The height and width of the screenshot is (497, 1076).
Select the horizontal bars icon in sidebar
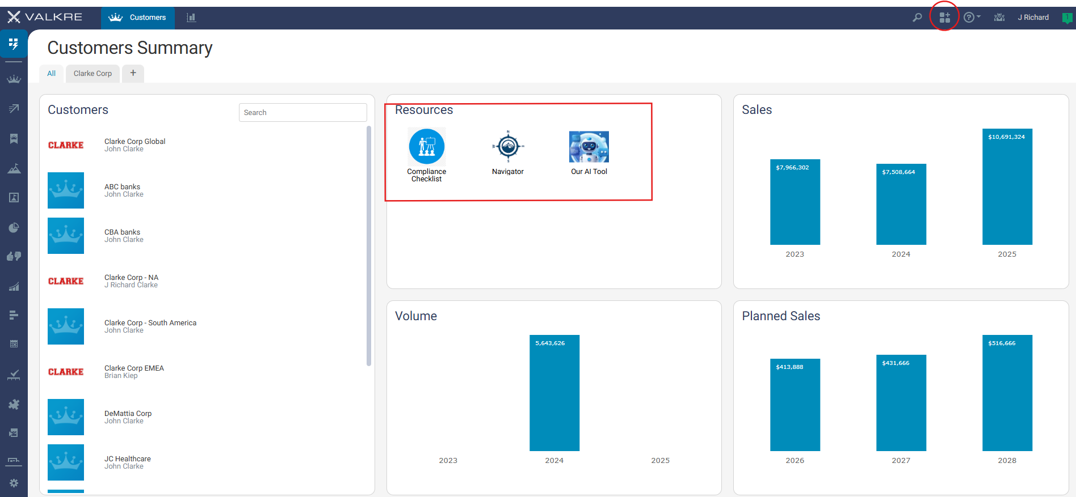point(14,315)
